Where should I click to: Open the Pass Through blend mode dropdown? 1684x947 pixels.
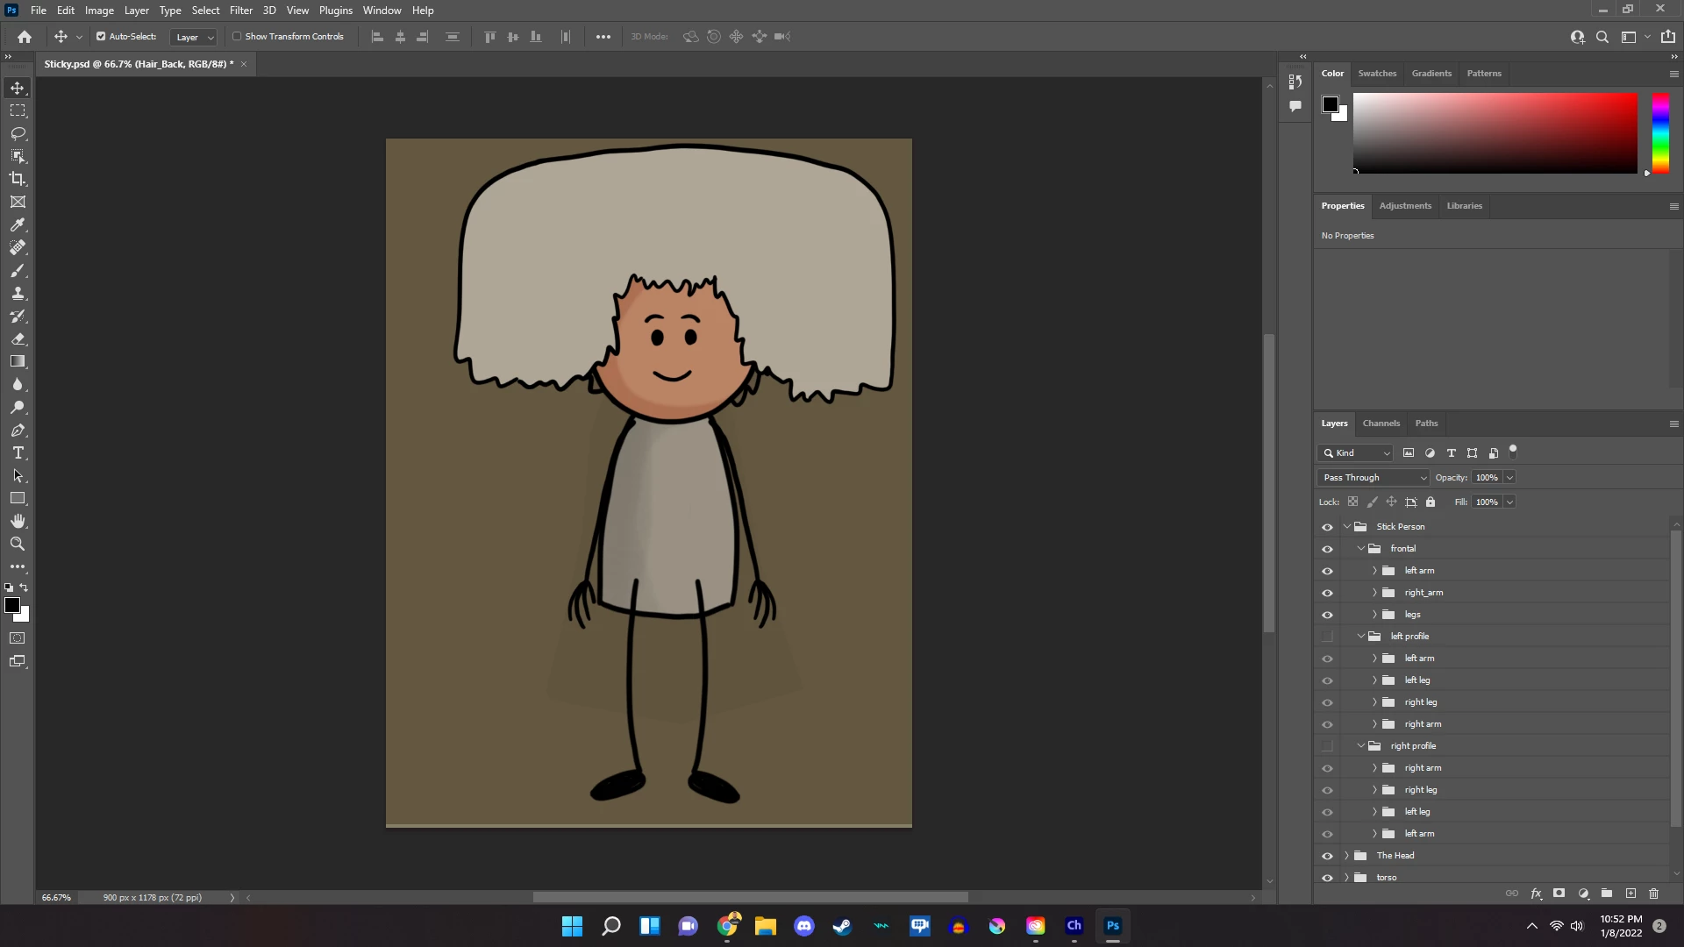click(x=1374, y=478)
